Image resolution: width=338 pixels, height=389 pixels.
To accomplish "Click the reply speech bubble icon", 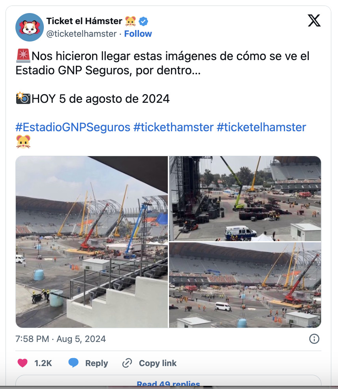I will (x=73, y=363).
